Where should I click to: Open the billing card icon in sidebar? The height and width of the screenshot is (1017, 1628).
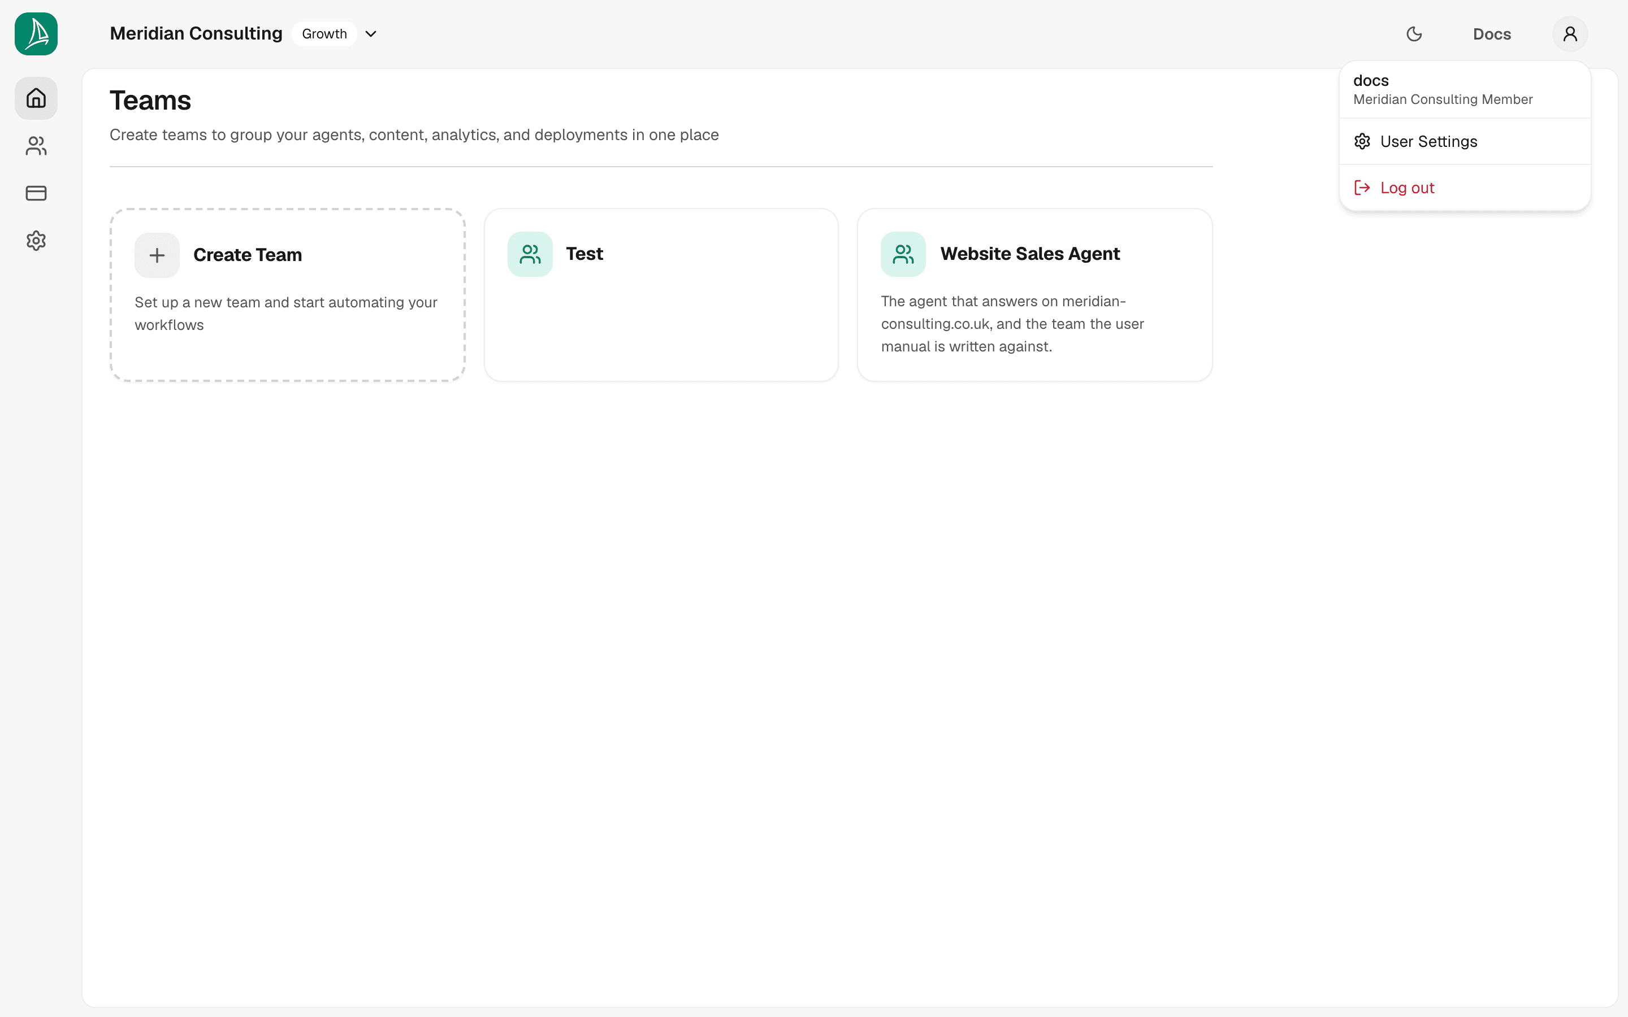click(x=36, y=193)
